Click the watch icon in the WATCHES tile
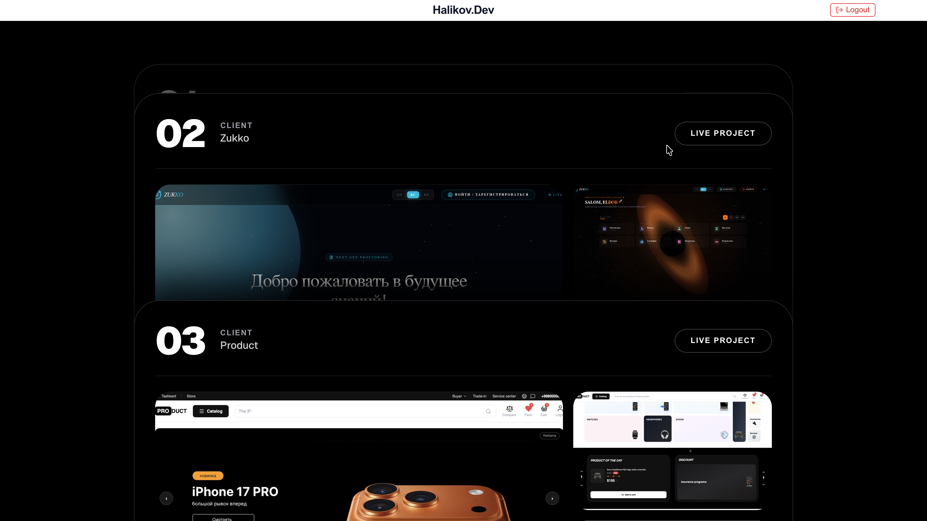The width and height of the screenshot is (927, 521). [x=635, y=435]
